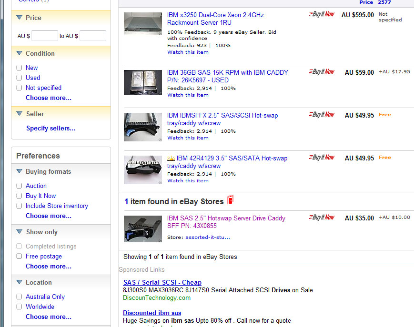Toggle the Include Store inventory checkbox
This screenshot has width=414, height=327.
[x=19, y=206]
